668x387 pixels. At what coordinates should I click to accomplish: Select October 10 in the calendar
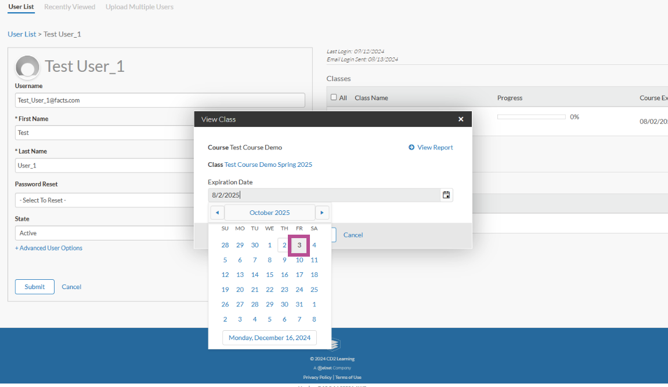tap(299, 260)
